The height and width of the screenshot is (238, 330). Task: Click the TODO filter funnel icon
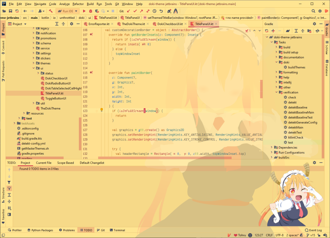(9, 183)
